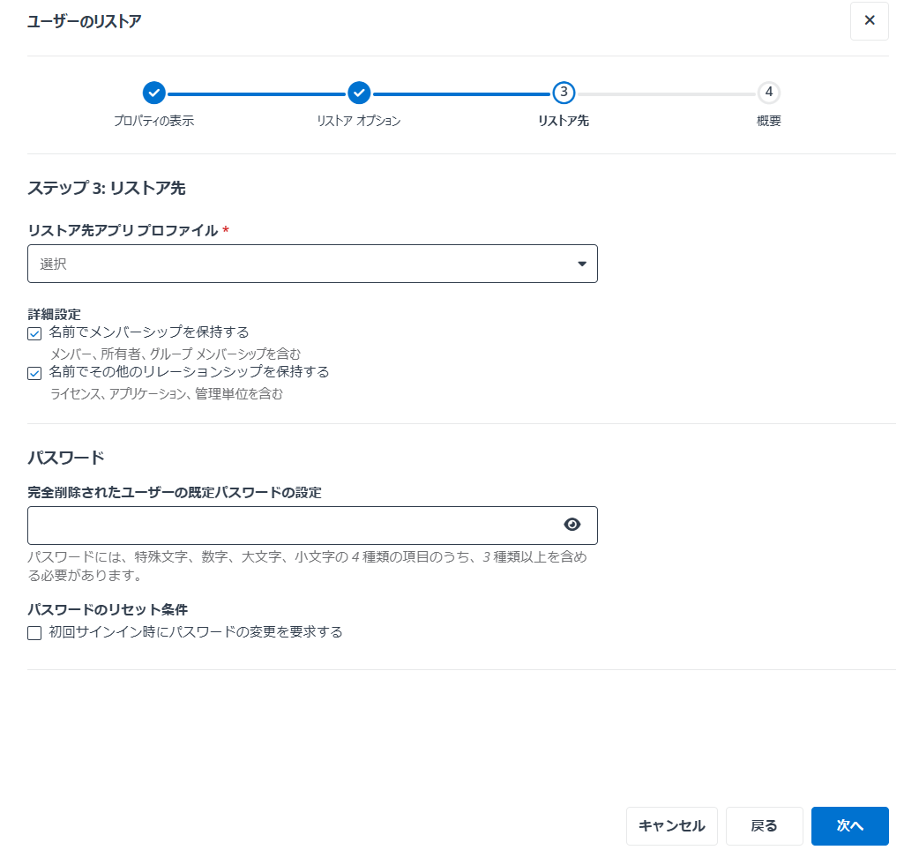Uncheck 名前でメンバーシップを保持する
919x850 pixels.
[34, 333]
